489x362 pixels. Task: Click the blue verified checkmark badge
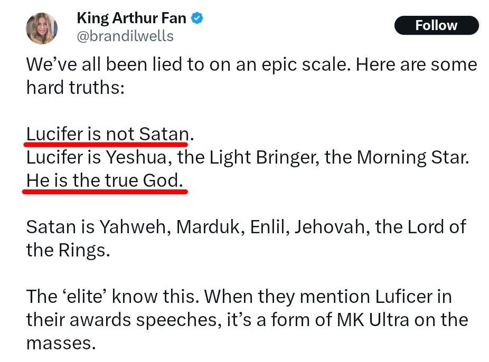(197, 18)
